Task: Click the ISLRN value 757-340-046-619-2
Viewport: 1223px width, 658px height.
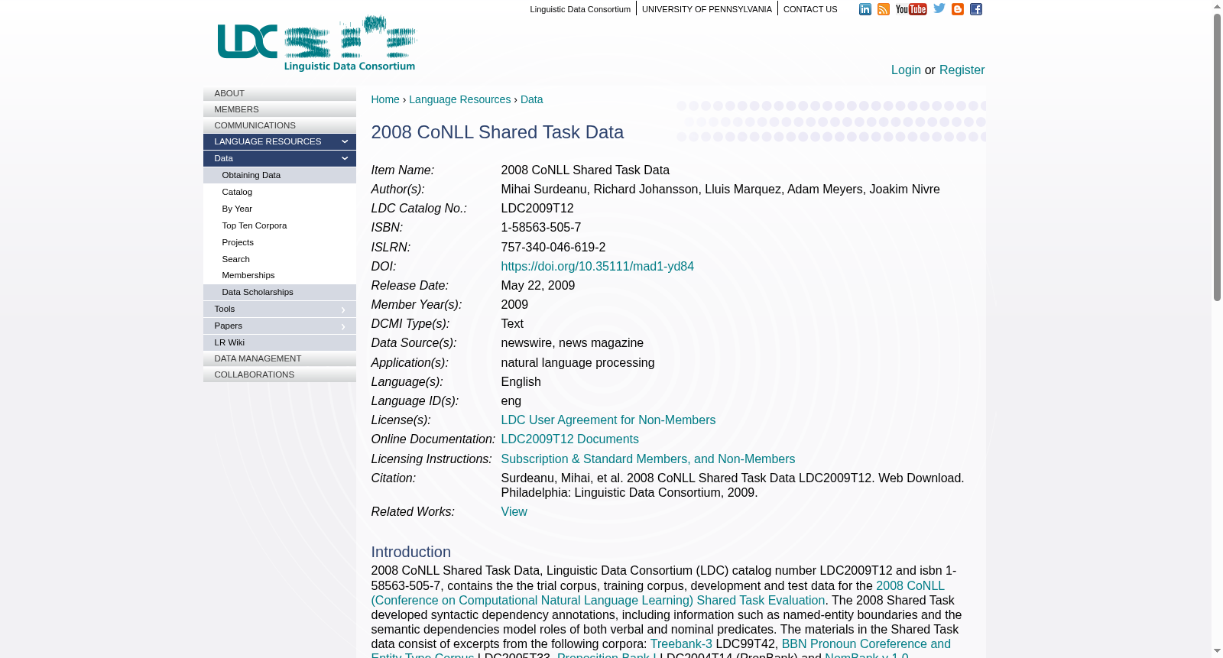Action: click(553, 247)
